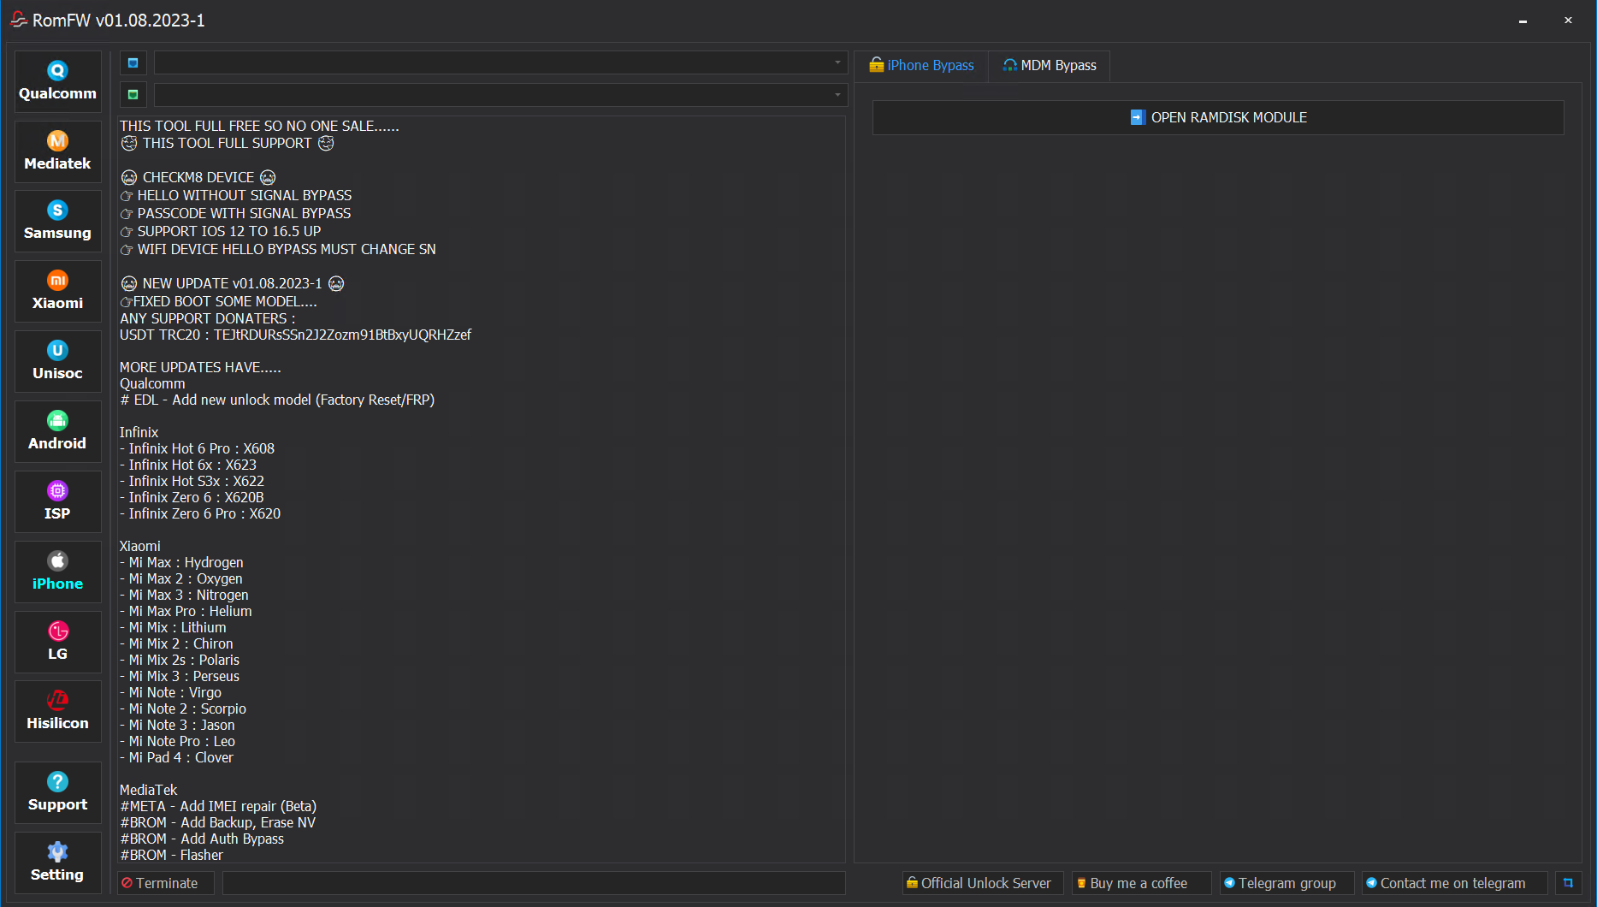Open the Mediatek module
1597x907 pixels.
57,151
